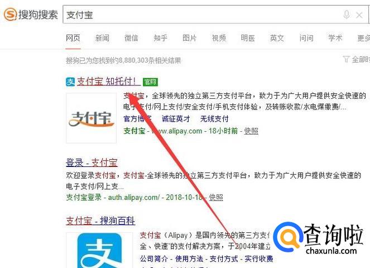Activate the microphone voice search icon
The image size is (370, 268).
pos(346,15)
